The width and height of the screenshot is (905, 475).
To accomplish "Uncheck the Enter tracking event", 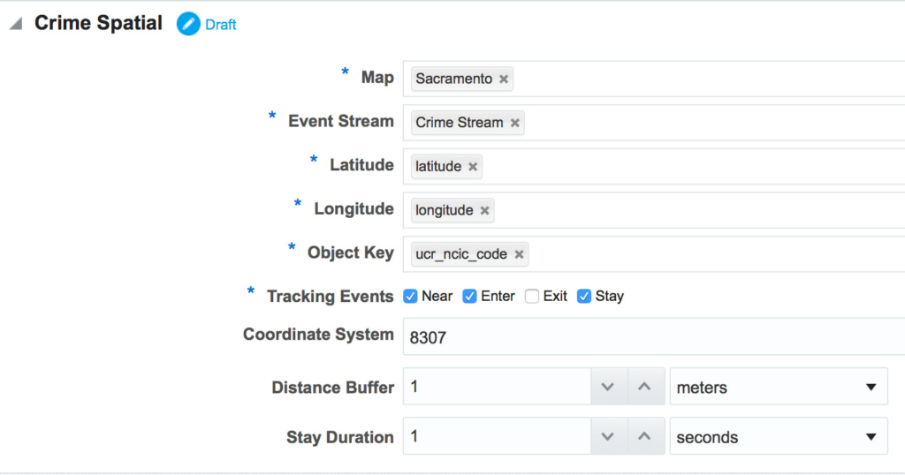I will [x=470, y=297].
